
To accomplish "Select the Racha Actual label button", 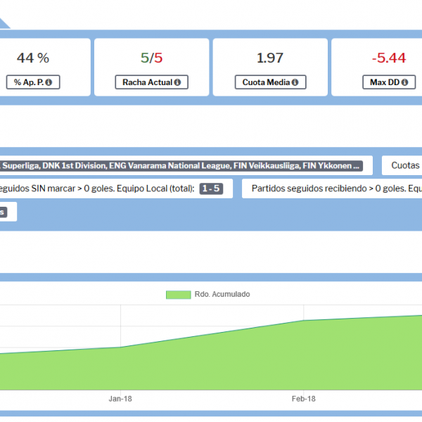I will (x=151, y=82).
